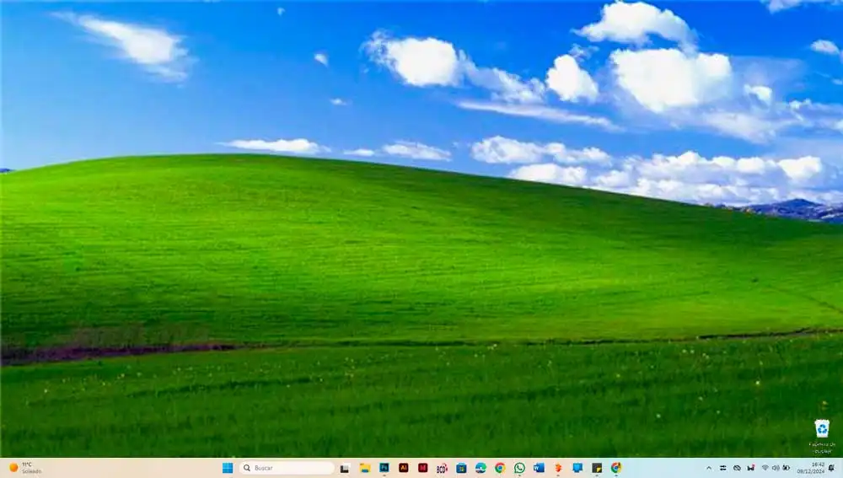The image size is (843, 478).
Task: Open the weather widget showing Soleado
Action: (x=24, y=468)
